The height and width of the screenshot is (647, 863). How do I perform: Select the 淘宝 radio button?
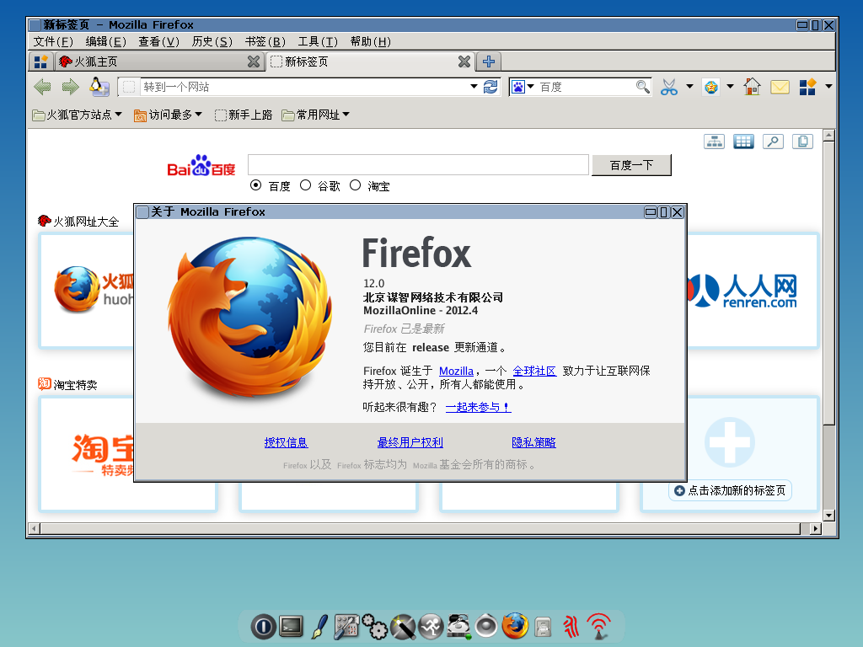(356, 185)
